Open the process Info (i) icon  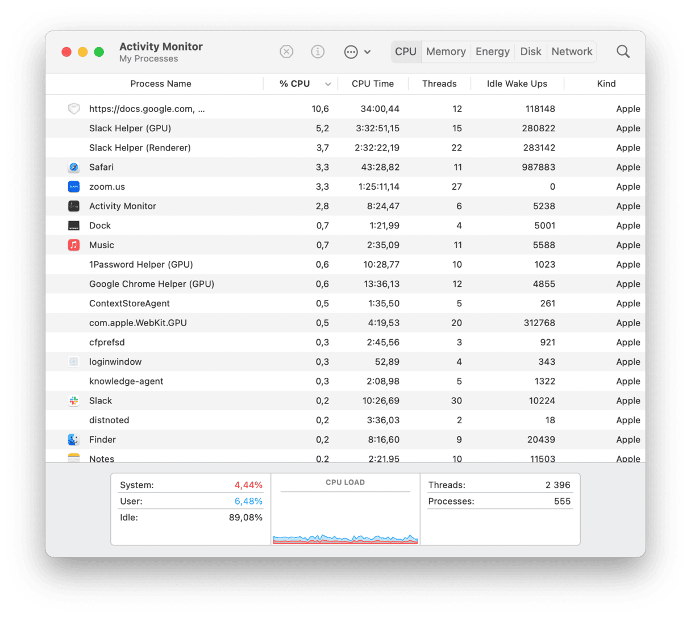318,52
